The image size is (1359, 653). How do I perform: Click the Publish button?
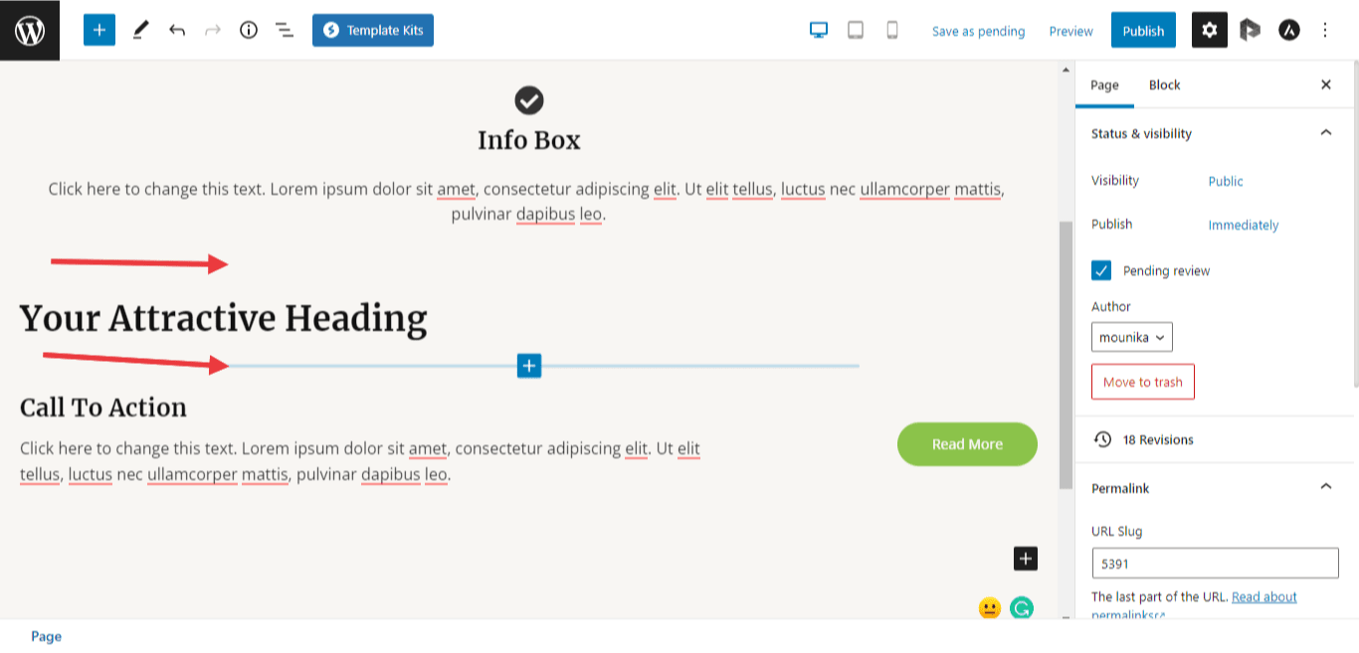[x=1142, y=30]
